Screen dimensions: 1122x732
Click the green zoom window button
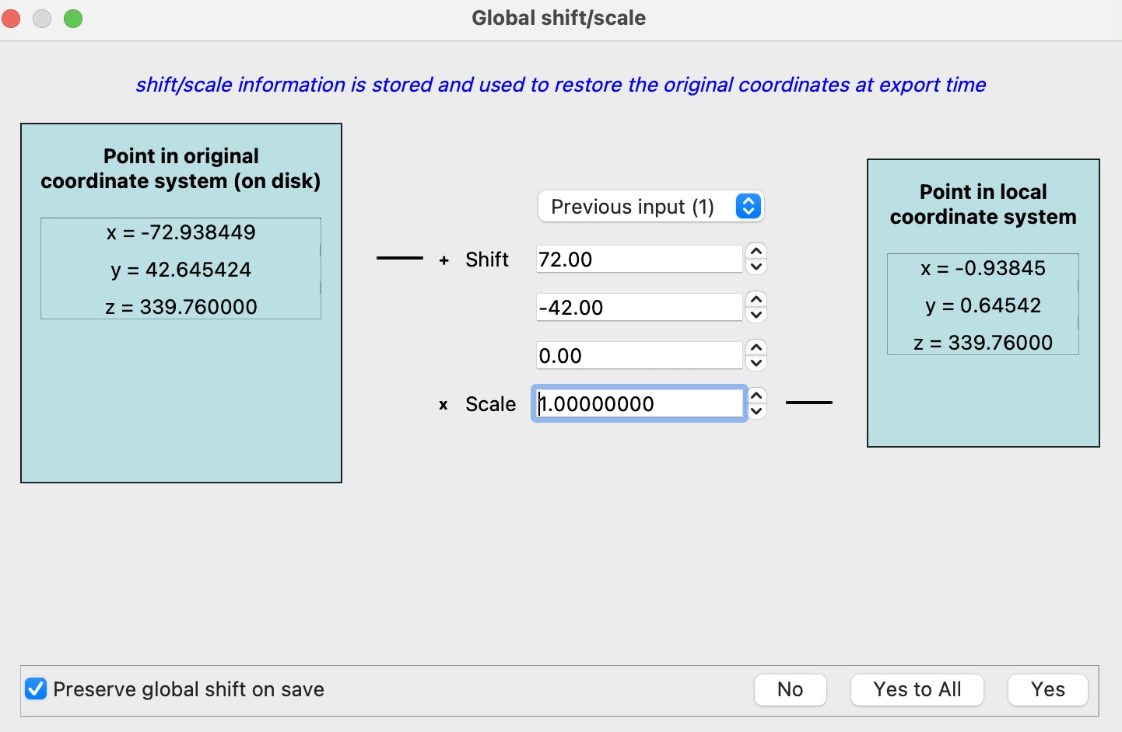(x=73, y=19)
